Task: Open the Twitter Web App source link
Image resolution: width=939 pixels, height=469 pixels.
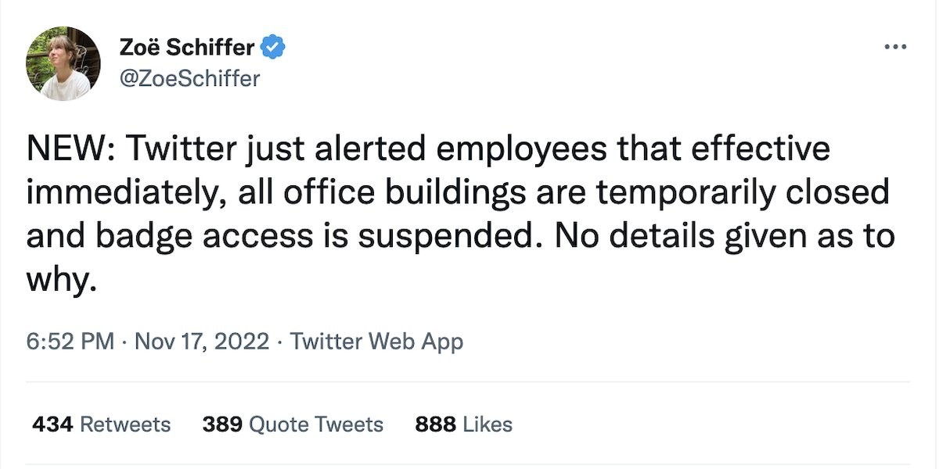Action: [x=376, y=342]
